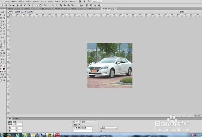Click the object name field in properties
Viewport: 202px width, 137px height.
coord(18,124)
